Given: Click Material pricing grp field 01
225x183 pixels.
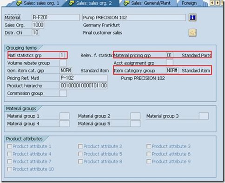Looking at the screenshot, I should pyautogui.click(x=170, y=55).
